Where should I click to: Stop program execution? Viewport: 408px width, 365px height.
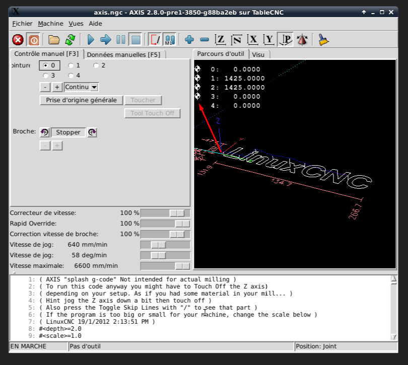pyautogui.click(x=135, y=40)
